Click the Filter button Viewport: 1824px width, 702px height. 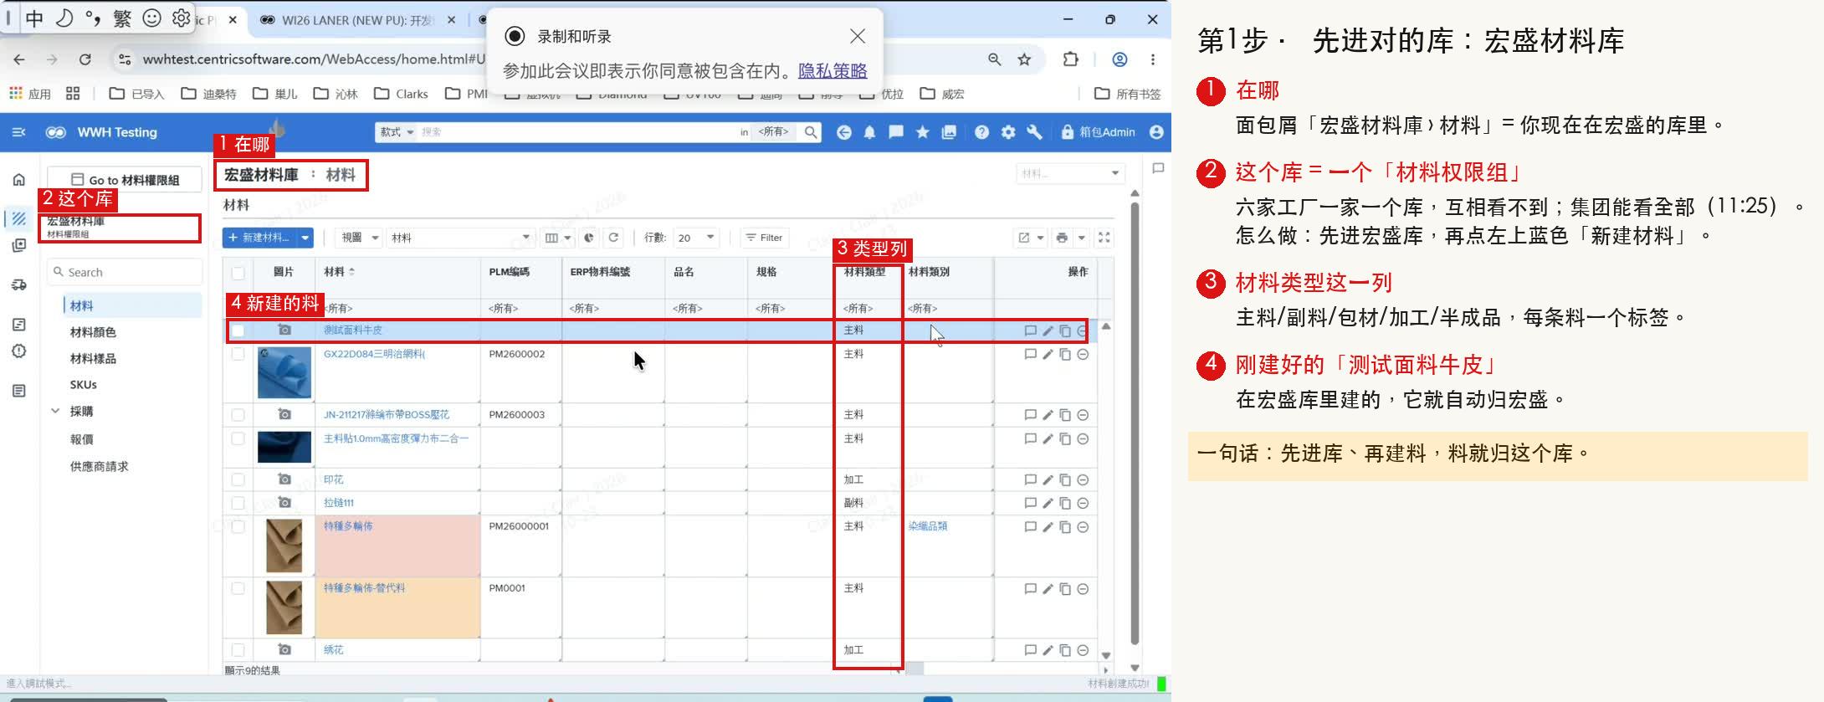tap(764, 238)
